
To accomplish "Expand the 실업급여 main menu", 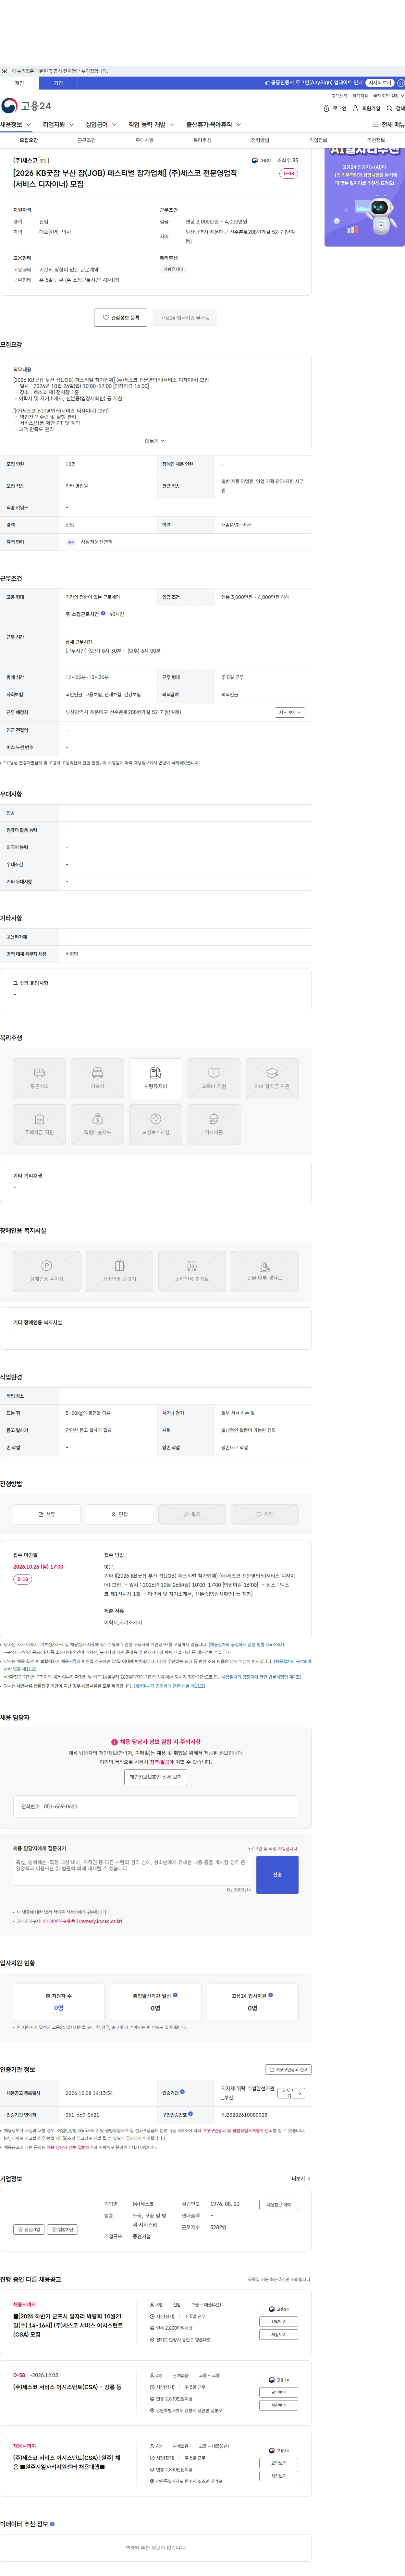I will (101, 125).
